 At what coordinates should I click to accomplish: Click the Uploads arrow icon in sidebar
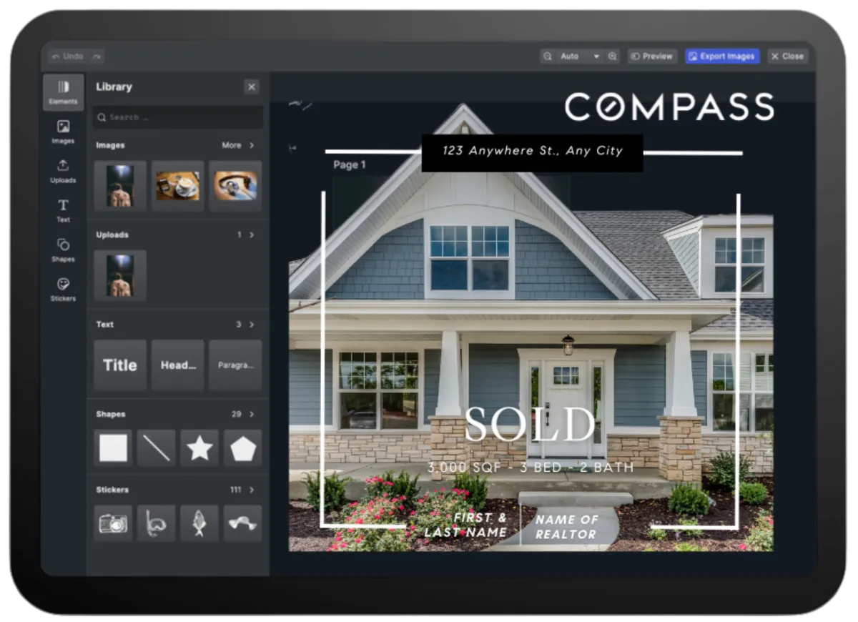tap(63, 166)
